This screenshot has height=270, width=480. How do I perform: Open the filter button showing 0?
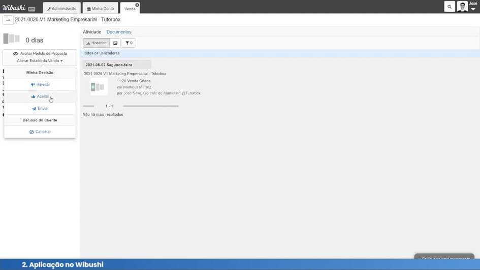[129, 43]
